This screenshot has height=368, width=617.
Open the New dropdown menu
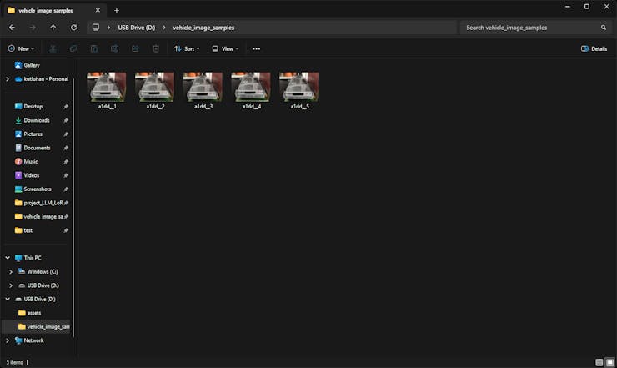(x=21, y=49)
